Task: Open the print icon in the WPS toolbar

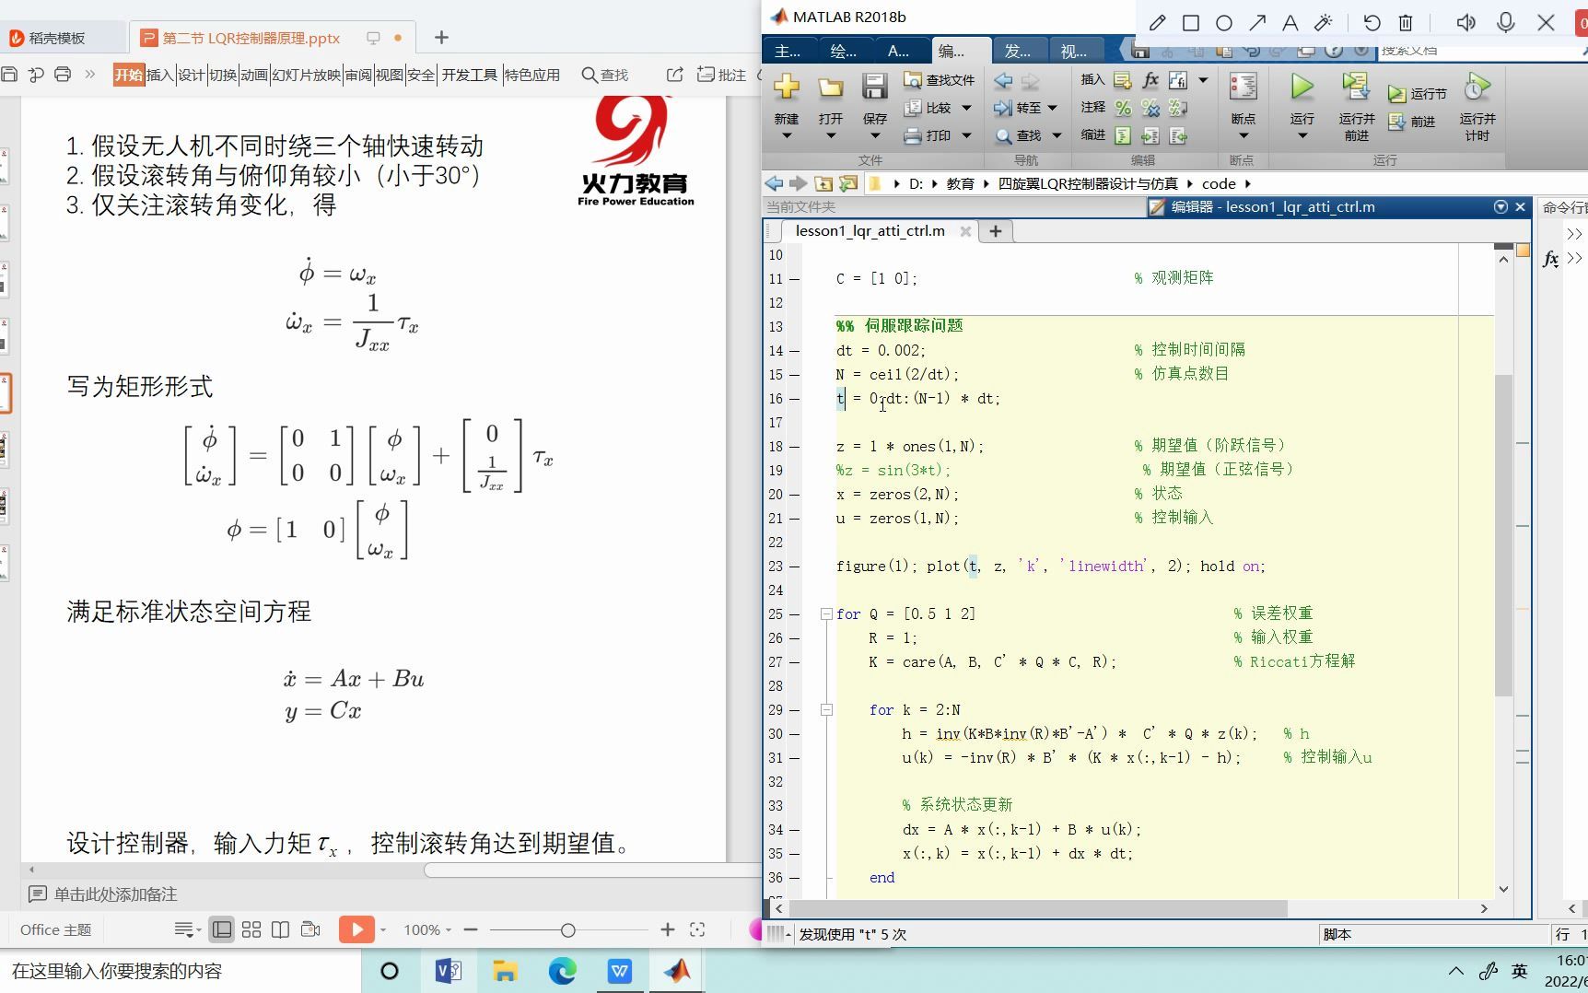Action: 63,75
